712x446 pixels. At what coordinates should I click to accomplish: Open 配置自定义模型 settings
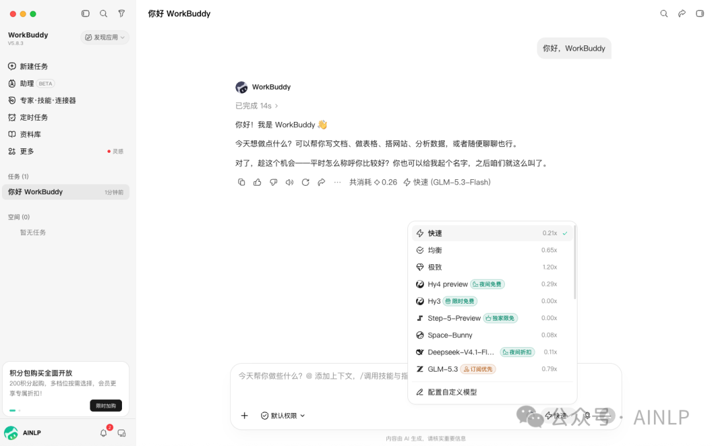coord(492,392)
